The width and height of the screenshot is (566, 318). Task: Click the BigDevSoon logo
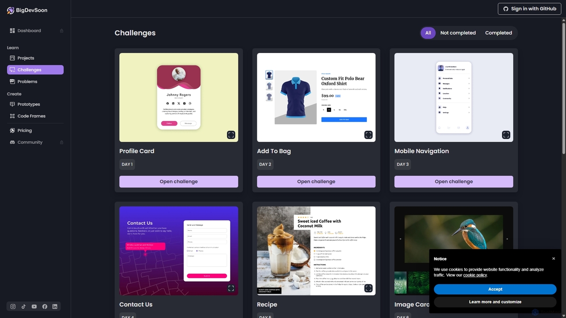(27, 10)
